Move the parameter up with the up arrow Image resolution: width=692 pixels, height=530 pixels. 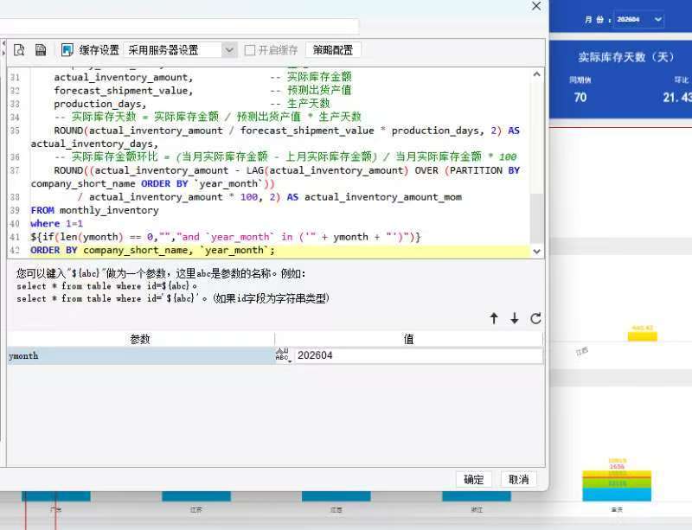pos(494,318)
